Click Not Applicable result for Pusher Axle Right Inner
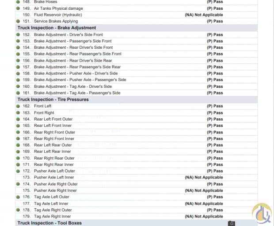Screen dimensions: 274x226 point(204,191)
